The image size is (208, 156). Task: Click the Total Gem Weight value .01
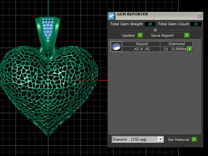pyautogui.click(x=150, y=24)
